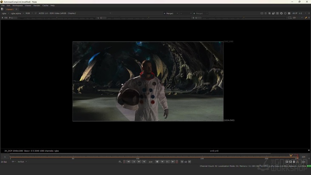
Task: Open the File menu
Action: (3, 6)
